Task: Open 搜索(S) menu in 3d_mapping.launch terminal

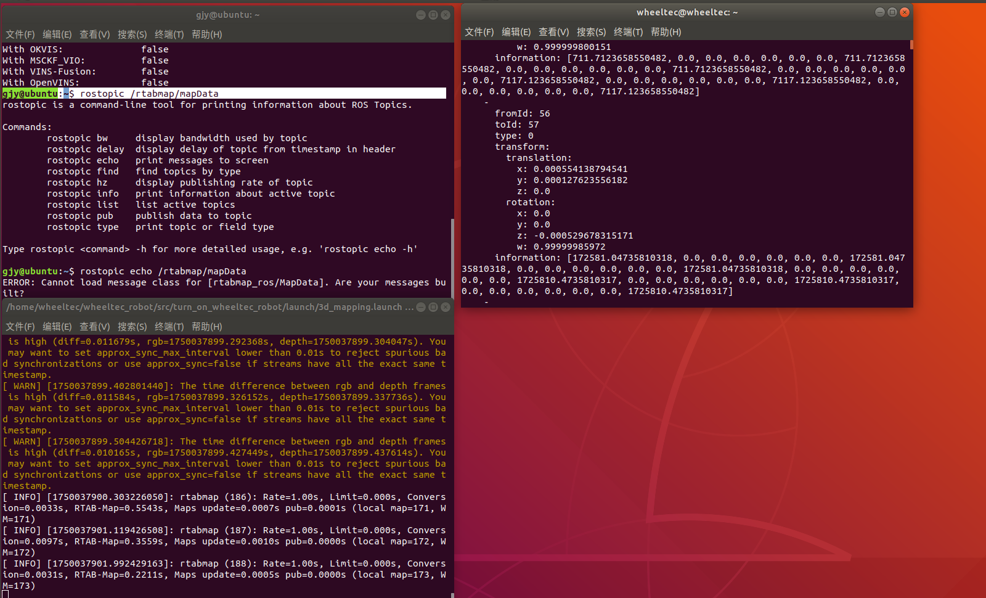Action: click(132, 327)
